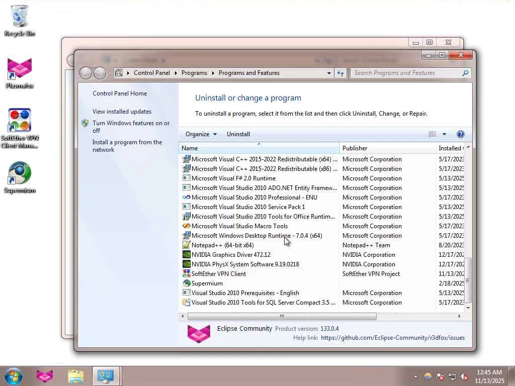Launch the Plasmafox desktop shortcut
Image resolution: width=515 pixels, height=386 pixels.
point(20,73)
